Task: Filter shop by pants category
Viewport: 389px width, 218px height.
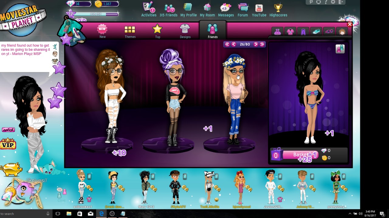Action: (x=303, y=31)
